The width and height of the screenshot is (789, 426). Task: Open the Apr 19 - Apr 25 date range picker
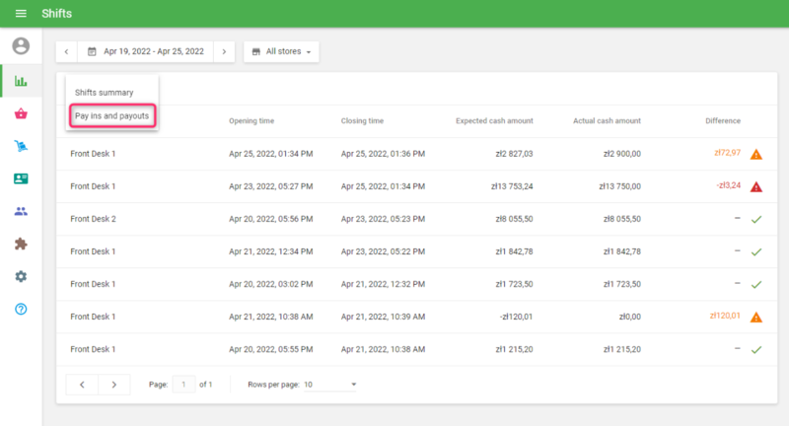pyautogui.click(x=146, y=51)
